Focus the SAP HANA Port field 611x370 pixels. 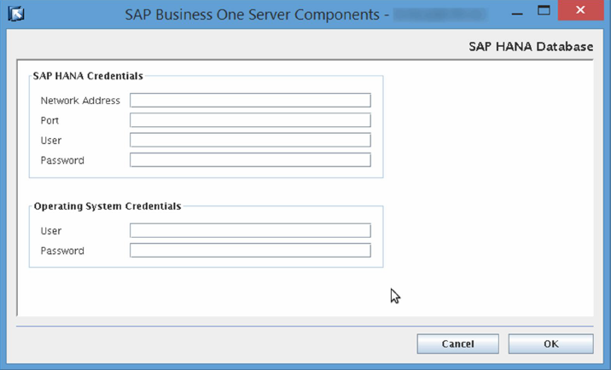250,120
